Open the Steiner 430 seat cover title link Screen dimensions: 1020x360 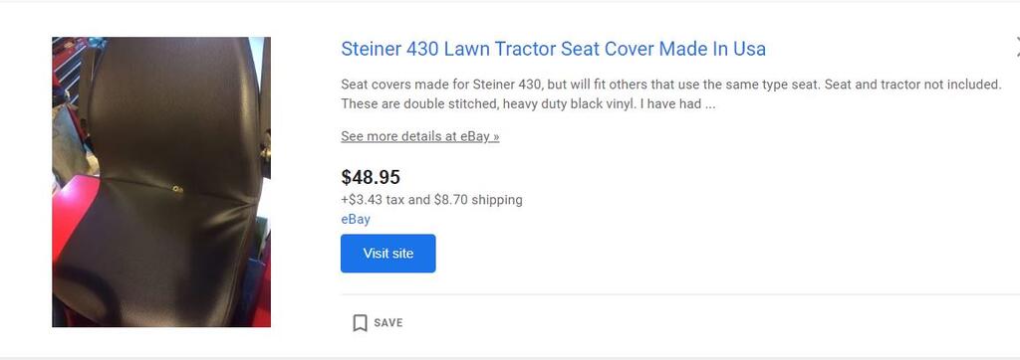[x=553, y=49]
